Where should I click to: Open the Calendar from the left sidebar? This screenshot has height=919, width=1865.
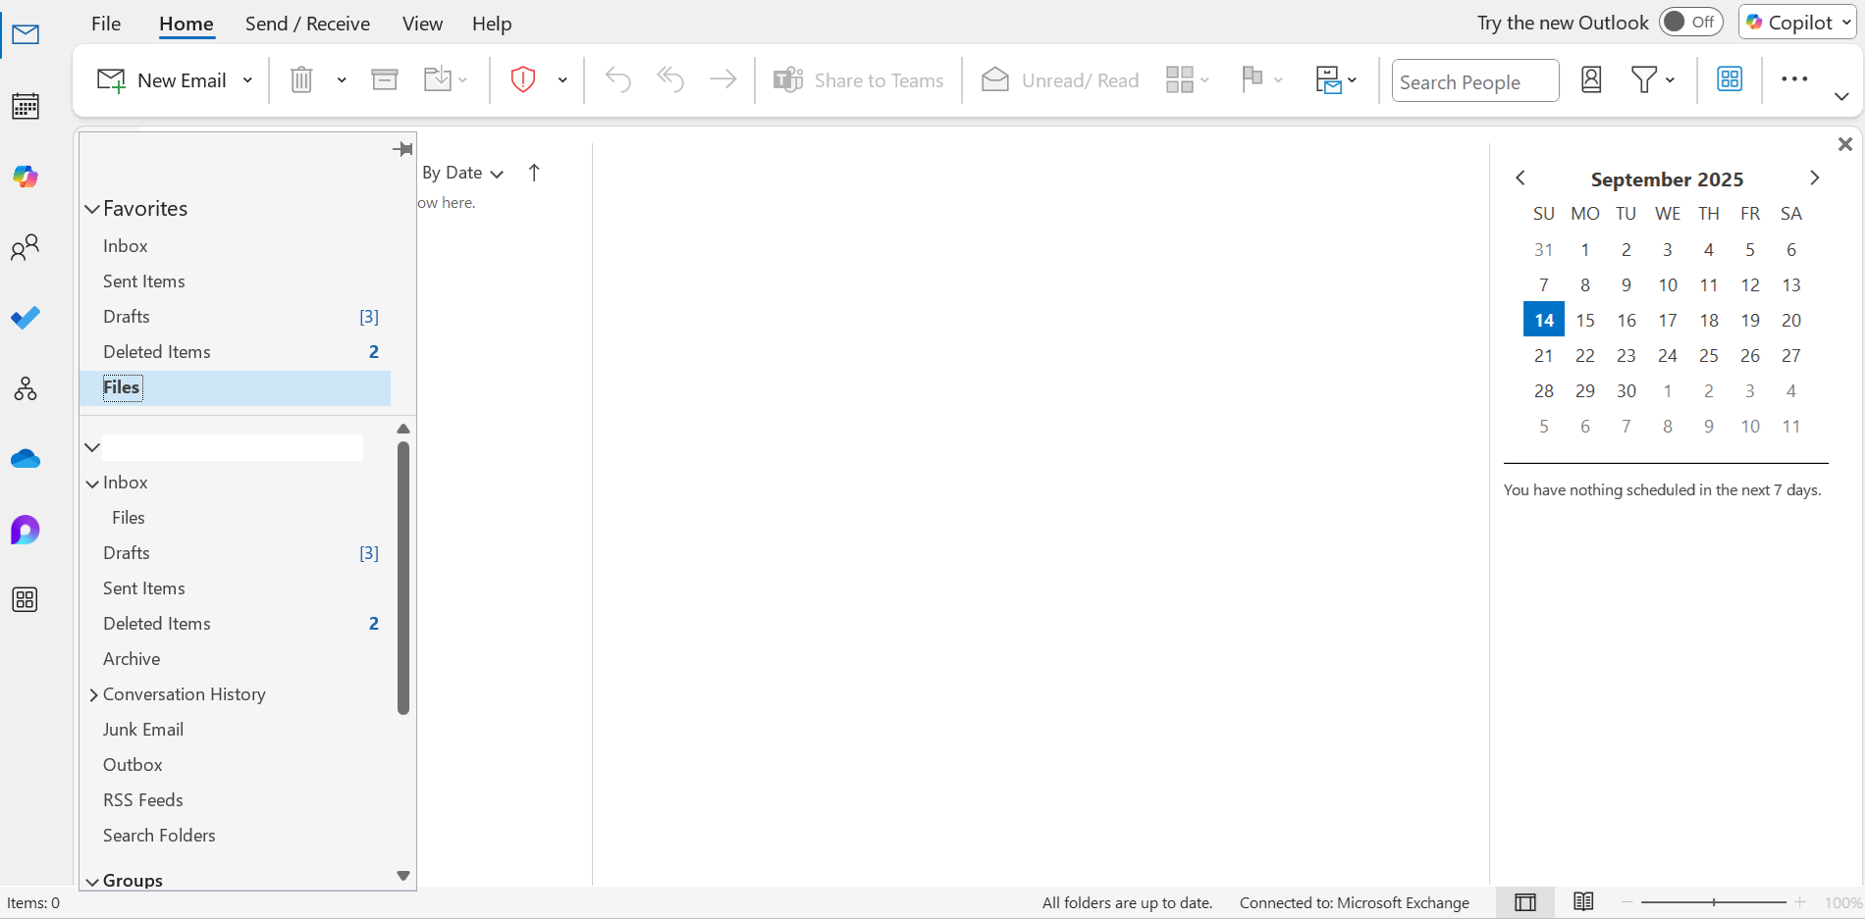click(25, 106)
